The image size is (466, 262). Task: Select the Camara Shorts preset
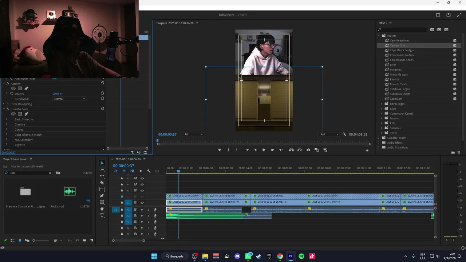[x=399, y=45]
